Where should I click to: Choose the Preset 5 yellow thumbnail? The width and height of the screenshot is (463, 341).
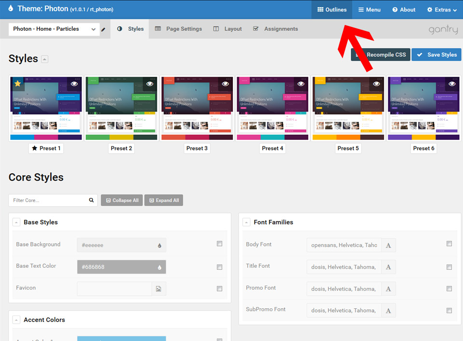click(348, 108)
